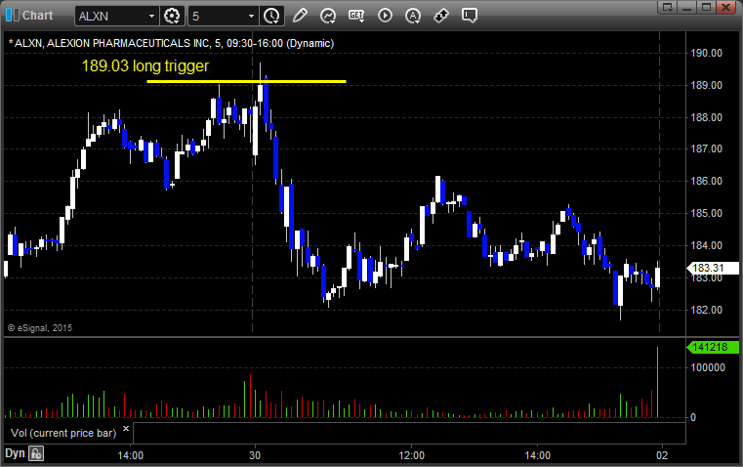Image resolution: width=743 pixels, height=467 pixels.
Task: Click the 190.00 price axis label
Action: (707, 53)
